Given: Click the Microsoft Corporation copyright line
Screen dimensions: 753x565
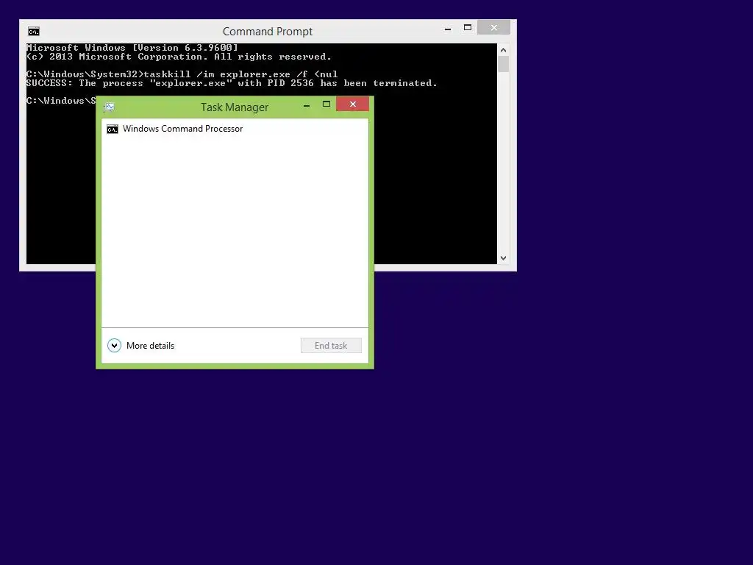Looking at the screenshot, I should pyautogui.click(x=179, y=57).
